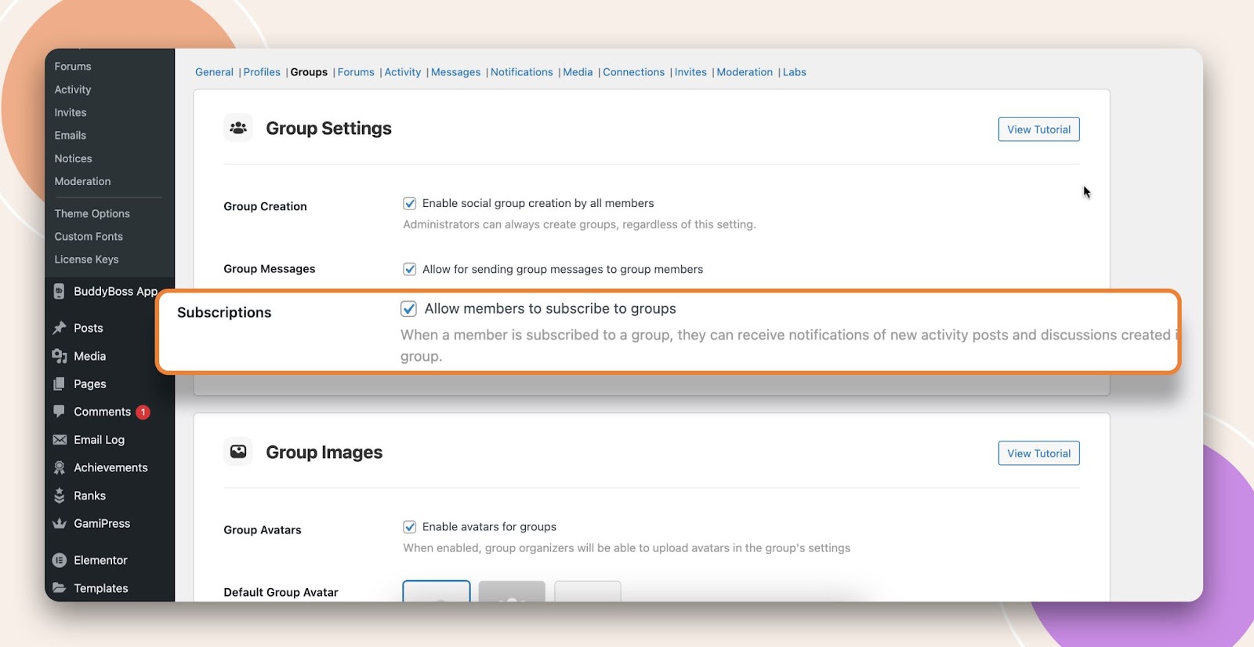Click the red Comments notification badge
This screenshot has height=647, width=1254.
click(x=143, y=412)
